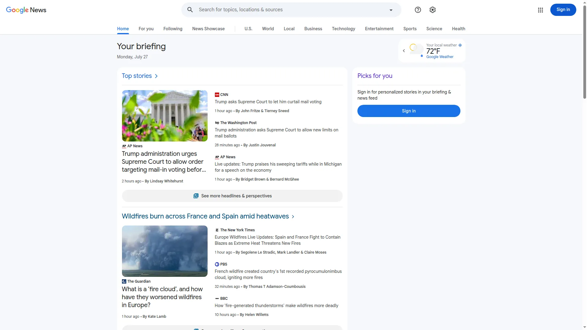Open the Settings gear icon

432,10
